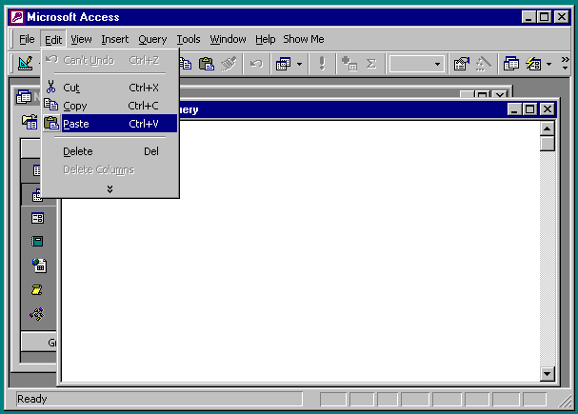Expand the full Edit menu chevrons

click(x=110, y=189)
